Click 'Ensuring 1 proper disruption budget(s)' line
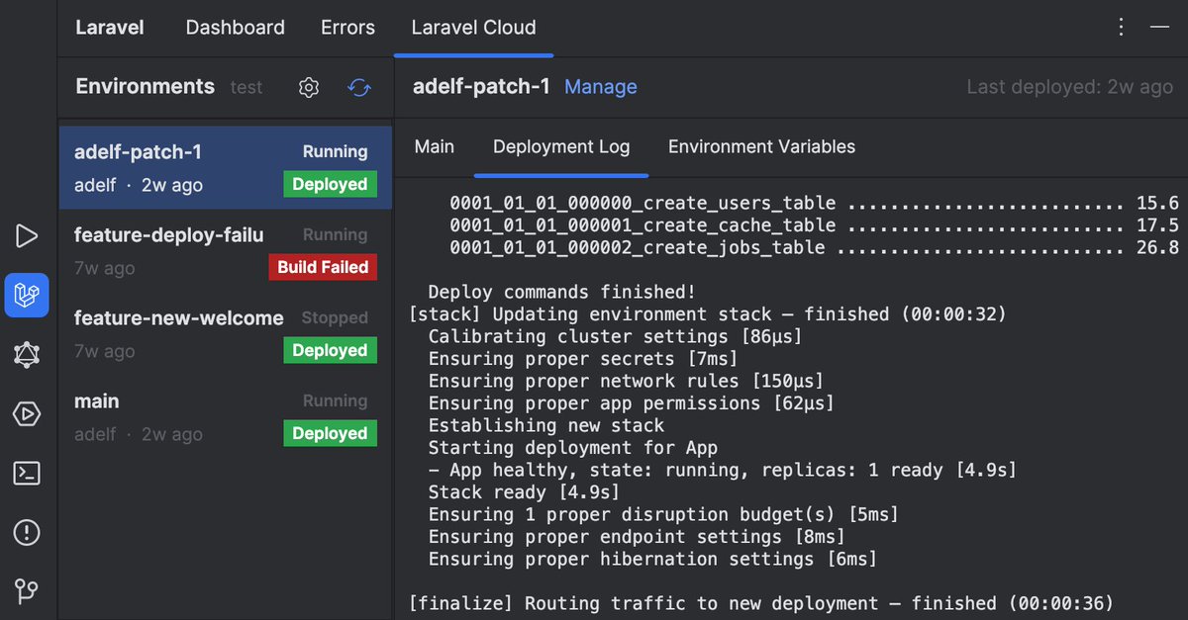 point(663,514)
